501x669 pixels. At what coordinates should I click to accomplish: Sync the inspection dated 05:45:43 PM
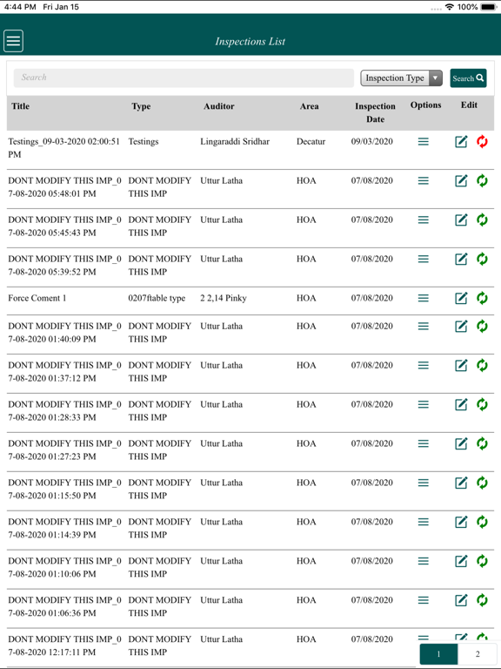click(x=482, y=220)
